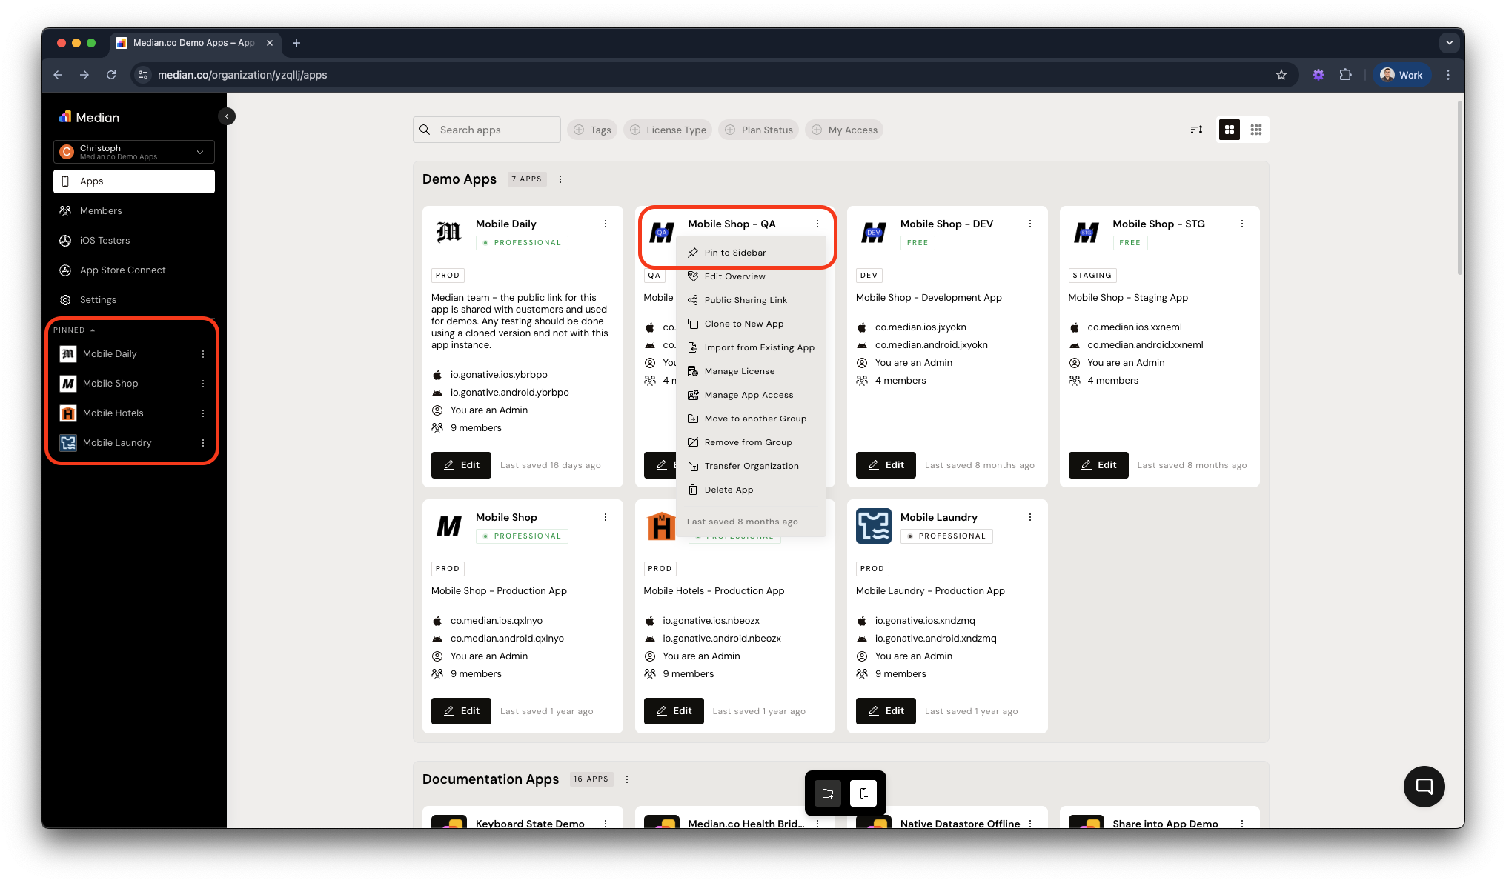Select Public Sharing Link option

752,300
